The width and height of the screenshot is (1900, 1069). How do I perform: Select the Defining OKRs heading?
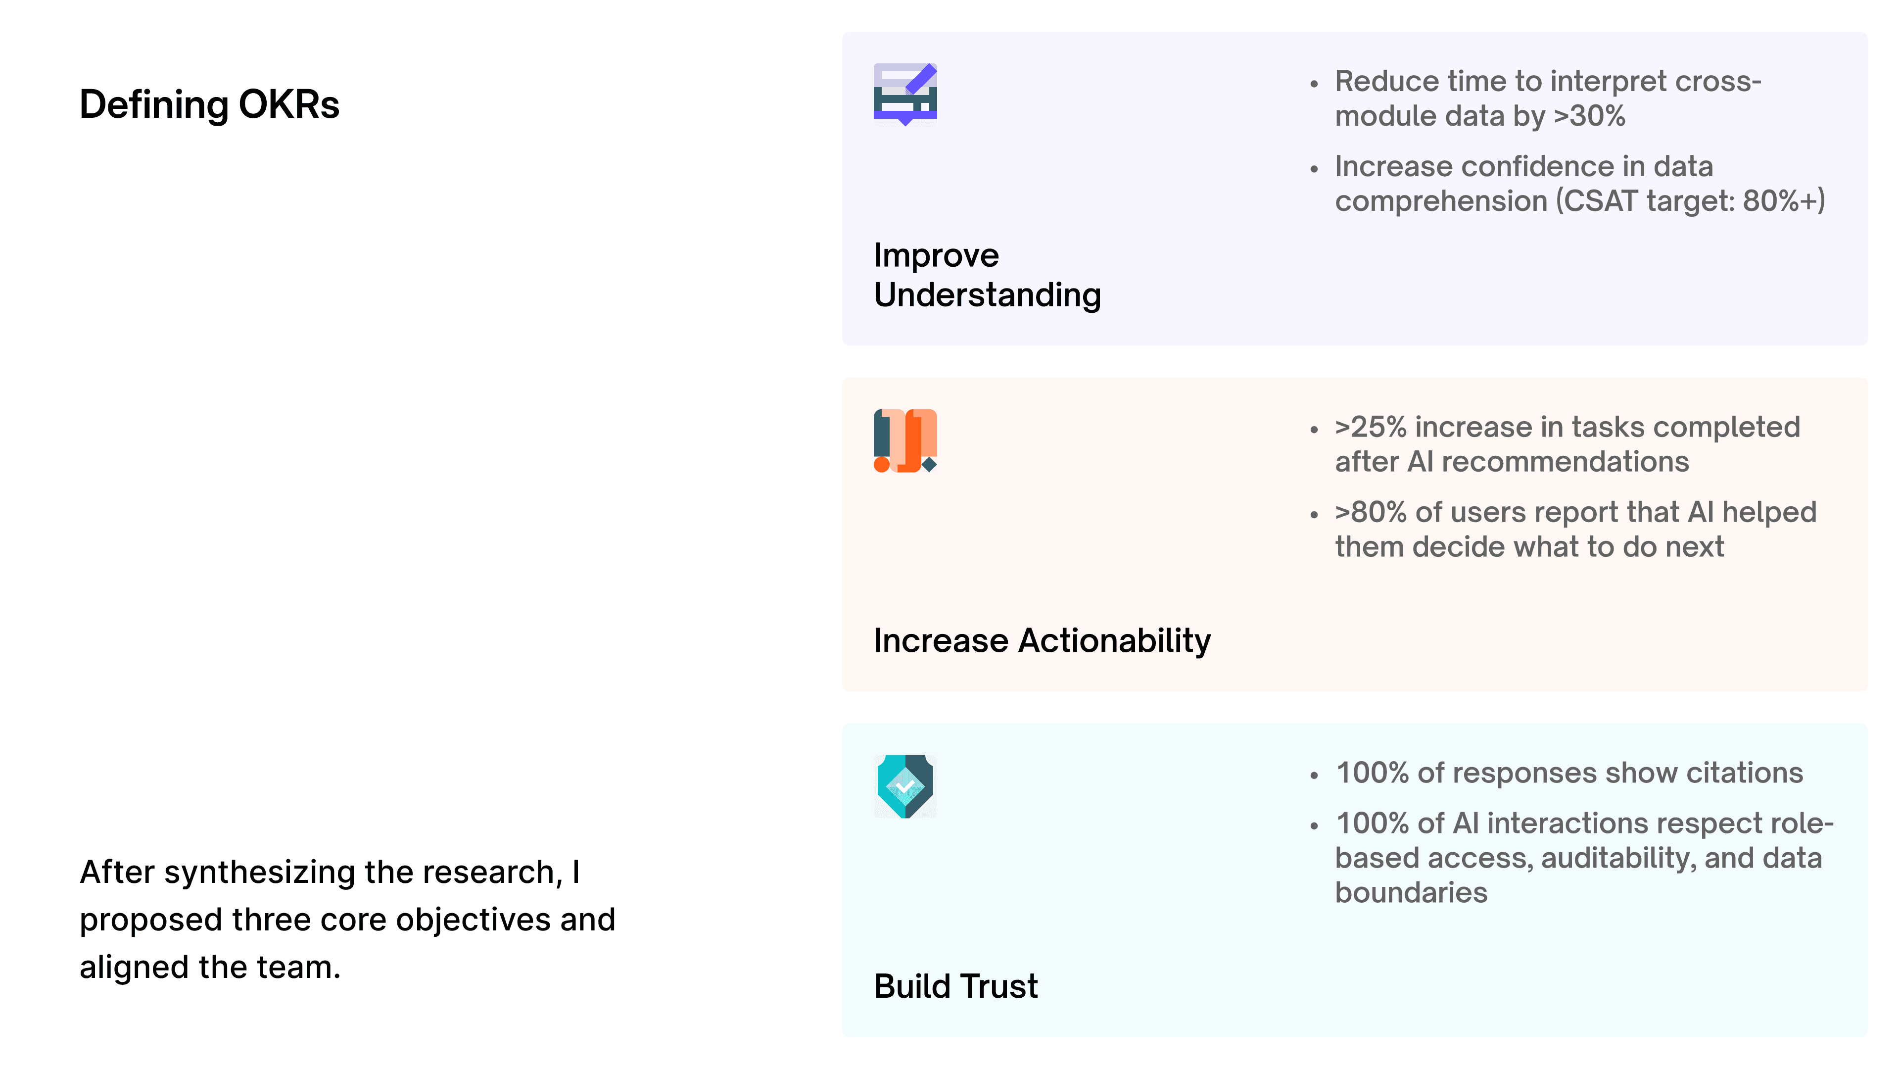(x=209, y=104)
